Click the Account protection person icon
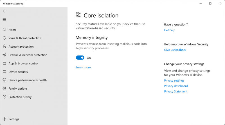 (x=4, y=47)
